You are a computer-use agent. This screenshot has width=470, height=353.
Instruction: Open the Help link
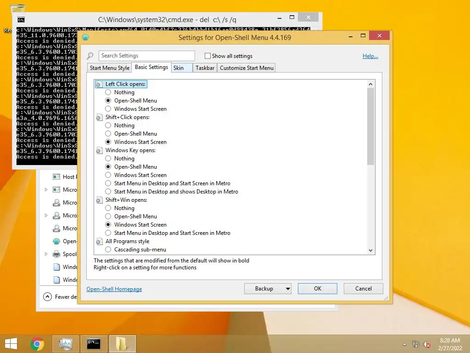click(370, 56)
